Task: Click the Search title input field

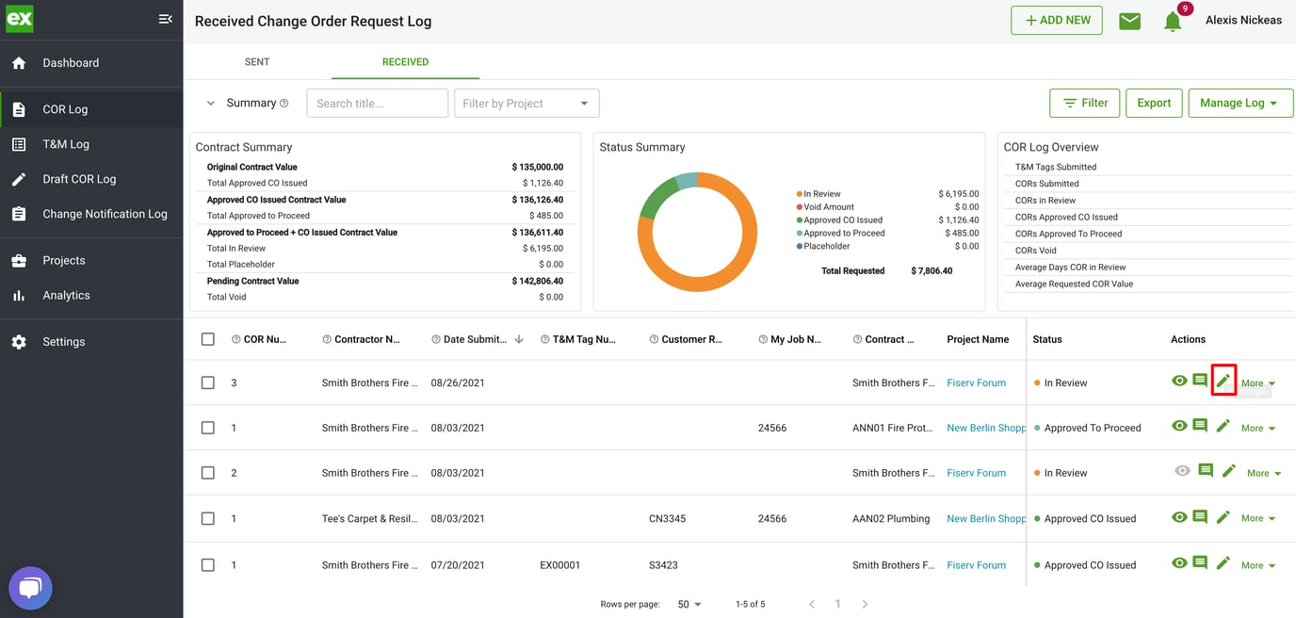Action: [377, 103]
